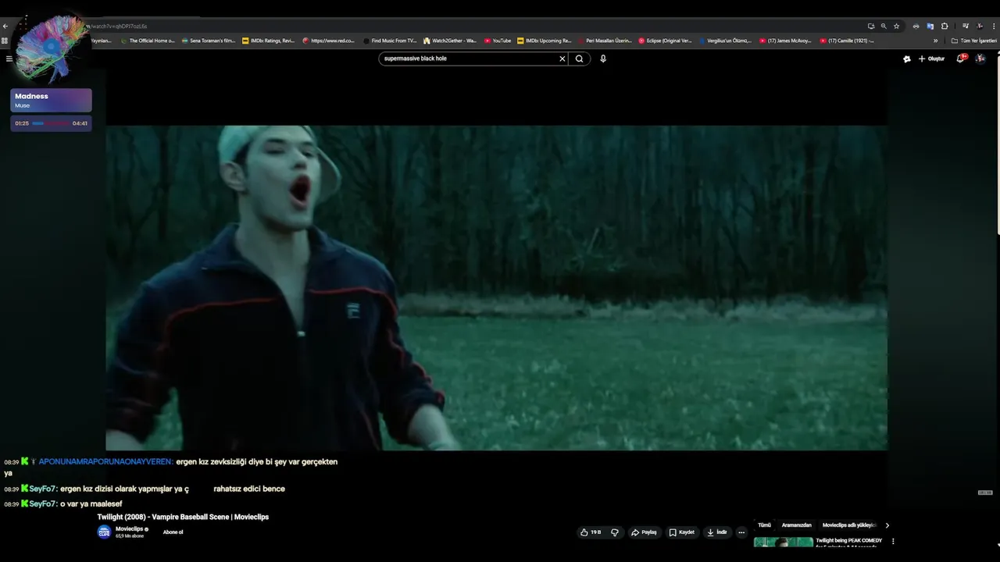Dislike the video with thumbs down
This screenshot has width=1000, height=562.
coord(615,532)
